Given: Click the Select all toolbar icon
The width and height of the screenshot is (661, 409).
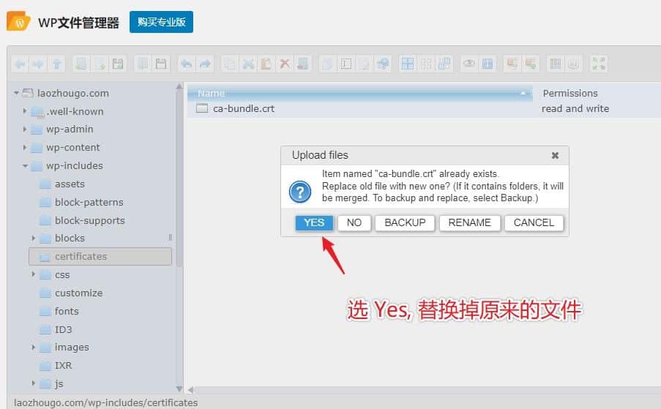Looking at the screenshot, I should click(x=408, y=64).
